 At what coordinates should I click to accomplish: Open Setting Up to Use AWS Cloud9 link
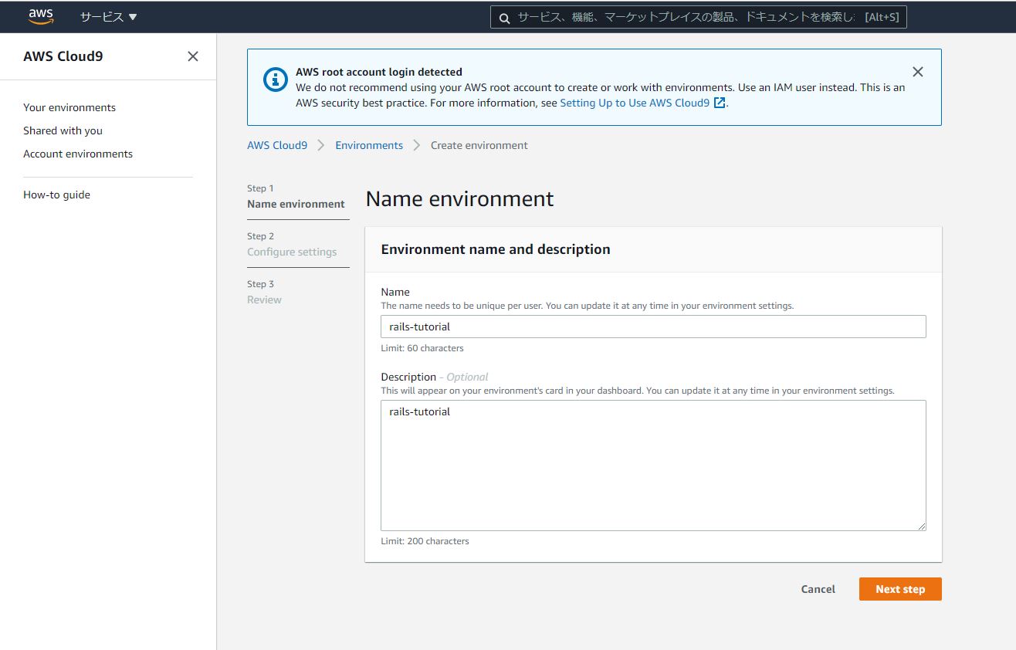(x=634, y=103)
